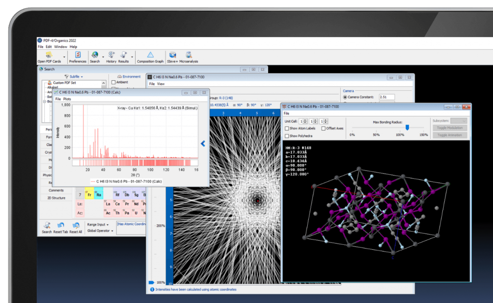Open the dropdown arrow next to Search toolbar button
Screen dimensions: 493x303
coord(103,57)
